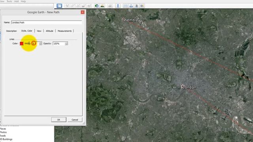Image resolution: width=253 pixels, height=142 pixels.
Task: Click the Name field containing Untitled Path
Action: [x=47, y=22]
